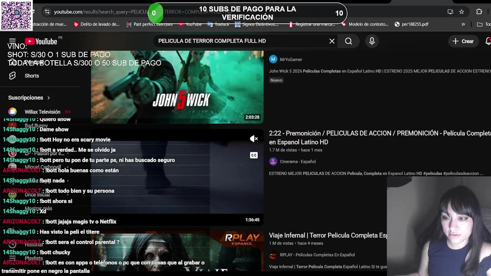Start voice search with microphone icon
This screenshot has width=491, height=276.
(372, 41)
